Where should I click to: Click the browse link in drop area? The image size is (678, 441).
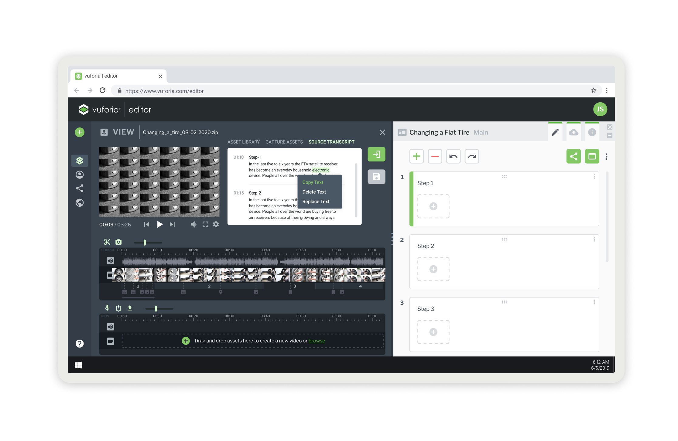pyautogui.click(x=317, y=341)
